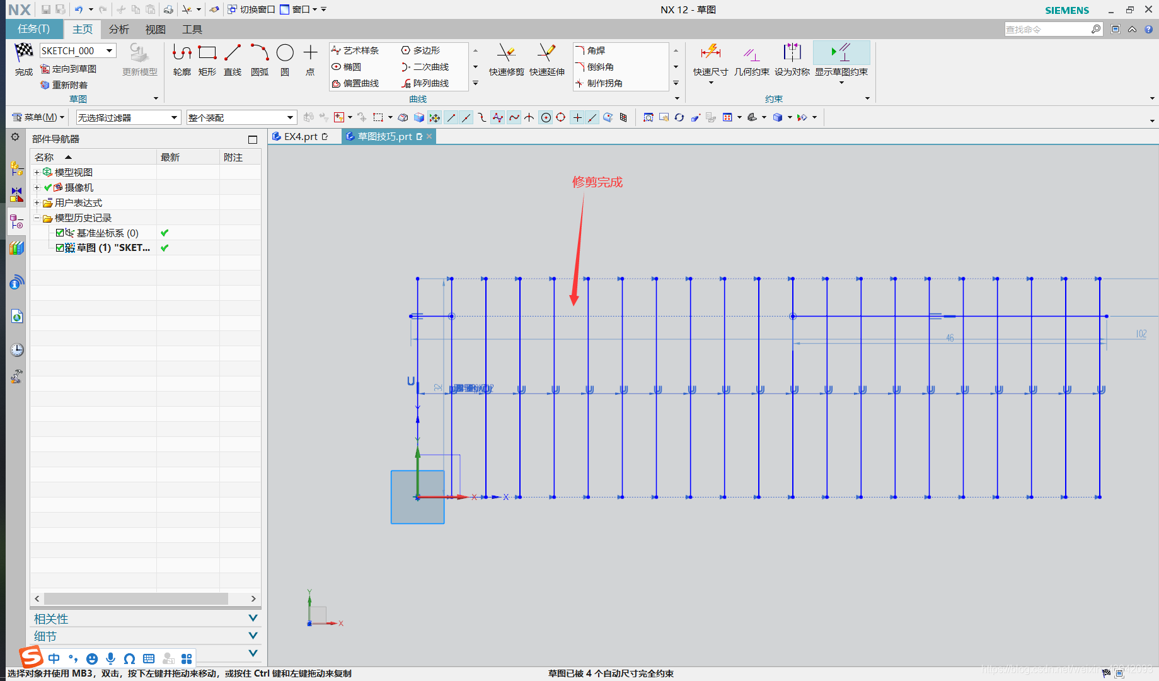This screenshot has width=1159, height=681.
Task: Activate the Quick Extend (快速延伸) tool
Action: 546,60
